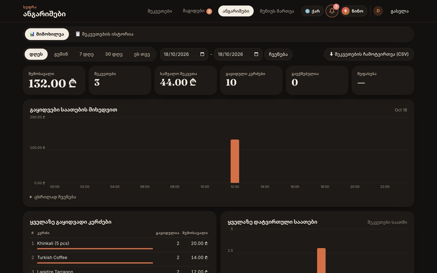Click start date field 18/10/2026

tap(184, 54)
